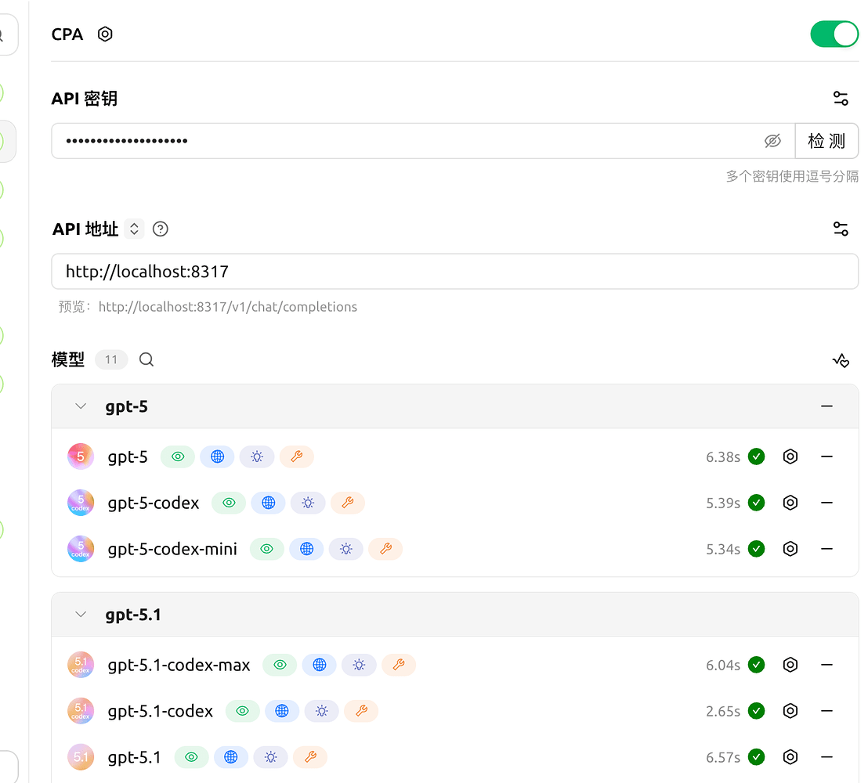The height and width of the screenshot is (783, 868).
Task: Run health check on all models
Action: (x=841, y=360)
